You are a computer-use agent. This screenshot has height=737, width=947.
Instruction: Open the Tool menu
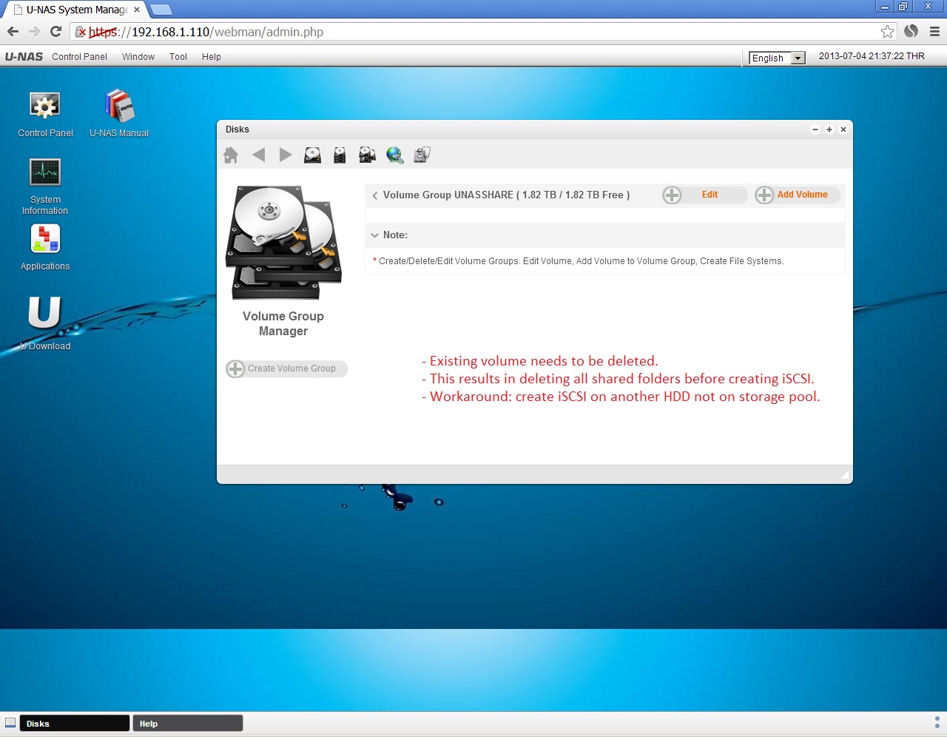[x=178, y=57]
